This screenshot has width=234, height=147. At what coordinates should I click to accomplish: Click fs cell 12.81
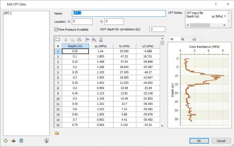125,93
